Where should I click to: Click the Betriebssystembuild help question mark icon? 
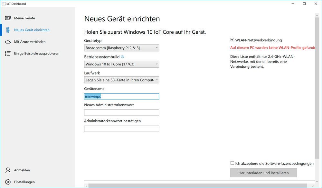(x=123, y=57)
